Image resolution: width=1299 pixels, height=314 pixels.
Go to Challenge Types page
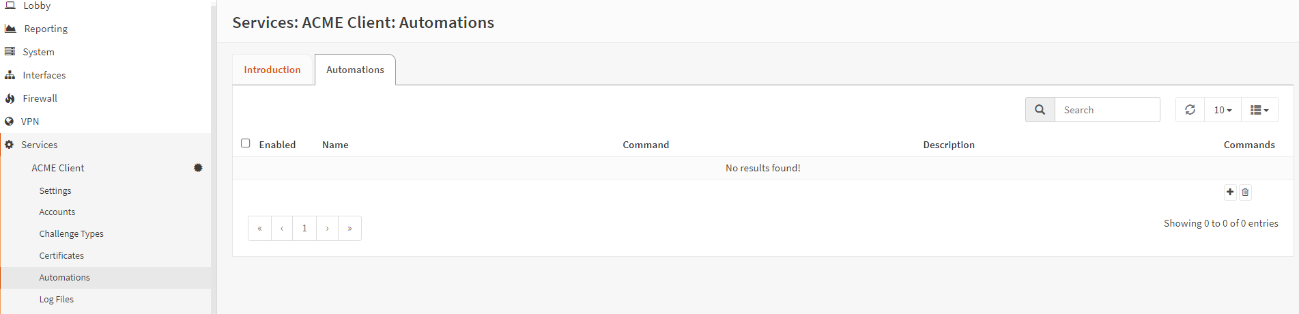pos(71,233)
